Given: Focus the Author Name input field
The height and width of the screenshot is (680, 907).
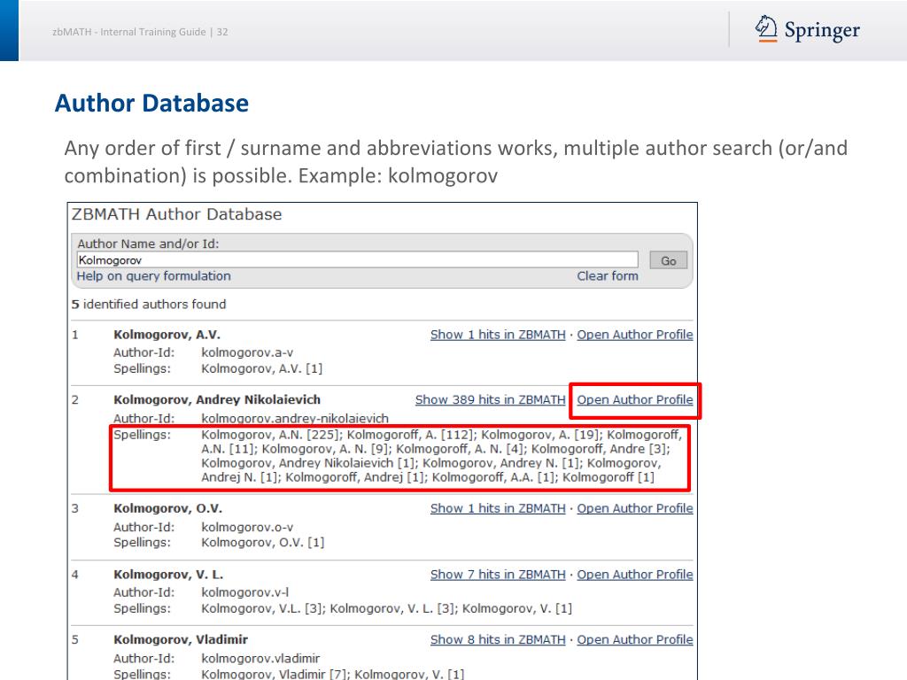Looking at the screenshot, I should coord(357,259).
